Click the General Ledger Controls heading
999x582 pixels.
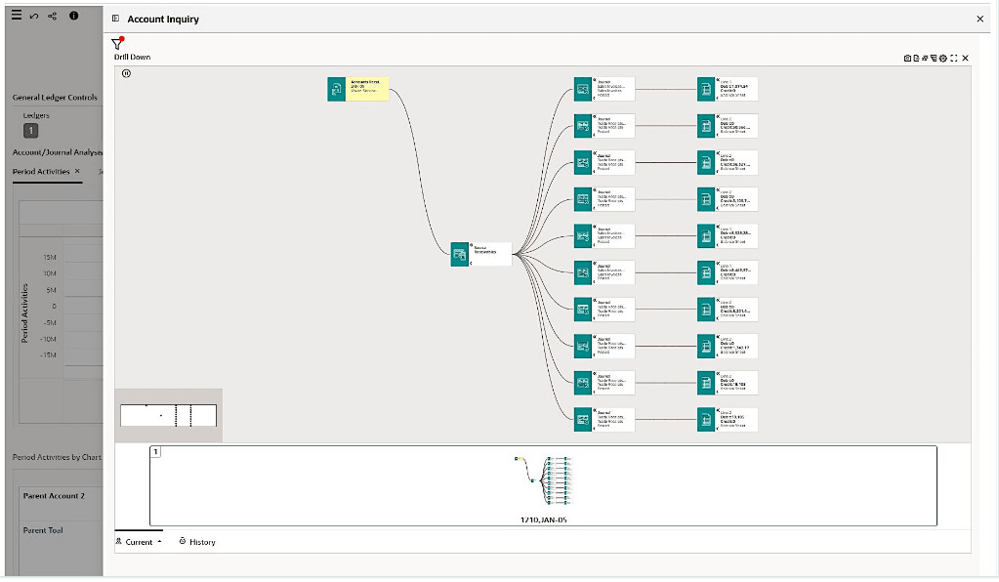tap(55, 98)
